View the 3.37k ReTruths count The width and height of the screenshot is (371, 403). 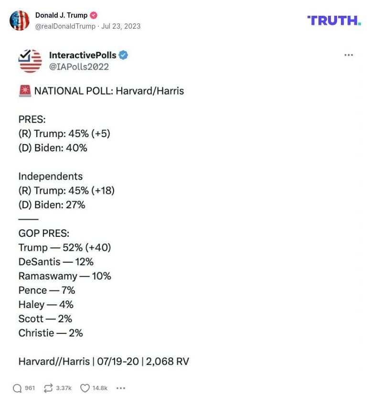pyautogui.click(x=64, y=388)
